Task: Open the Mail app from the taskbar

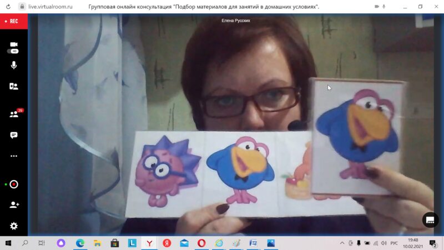Action: coord(184,243)
